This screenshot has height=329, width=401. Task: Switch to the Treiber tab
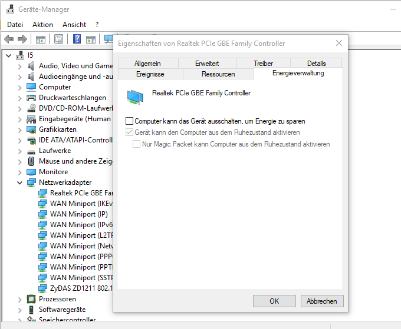coord(264,64)
